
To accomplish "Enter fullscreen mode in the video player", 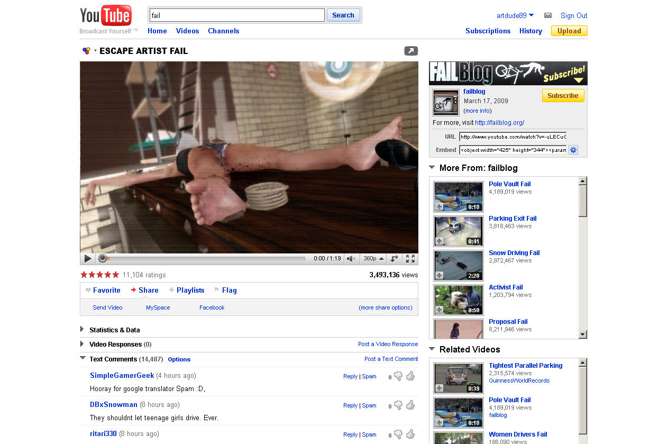I will point(410,259).
